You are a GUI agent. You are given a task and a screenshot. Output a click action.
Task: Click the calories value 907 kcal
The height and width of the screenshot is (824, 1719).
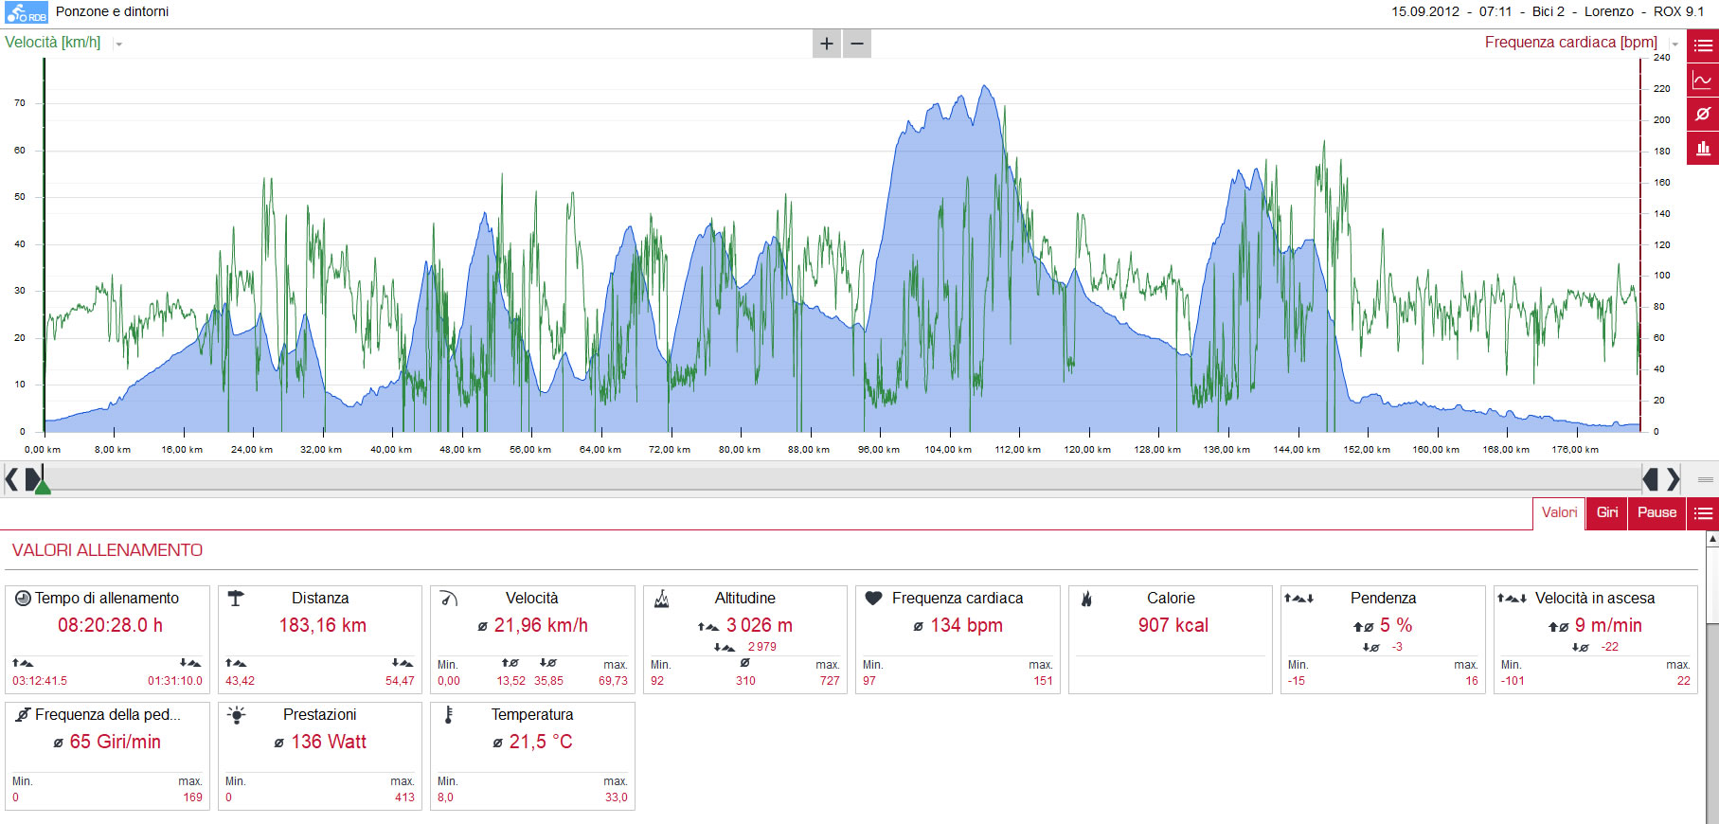tap(1173, 625)
